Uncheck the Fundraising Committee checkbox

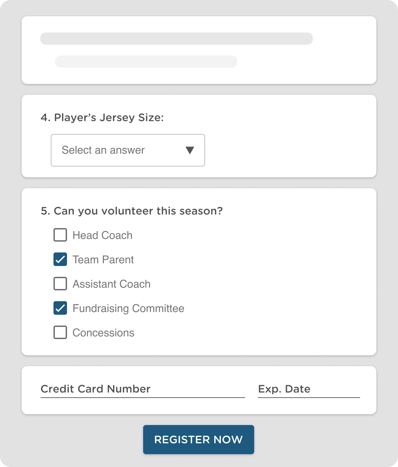(60, 308)
